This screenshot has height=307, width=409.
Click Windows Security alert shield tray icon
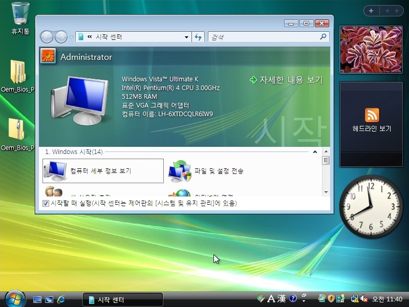point(331,299)
